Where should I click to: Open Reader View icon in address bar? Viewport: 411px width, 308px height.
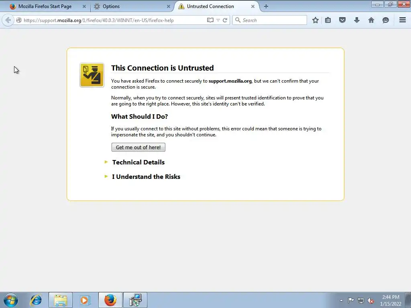pyautogui.click(x=210, y=20)
